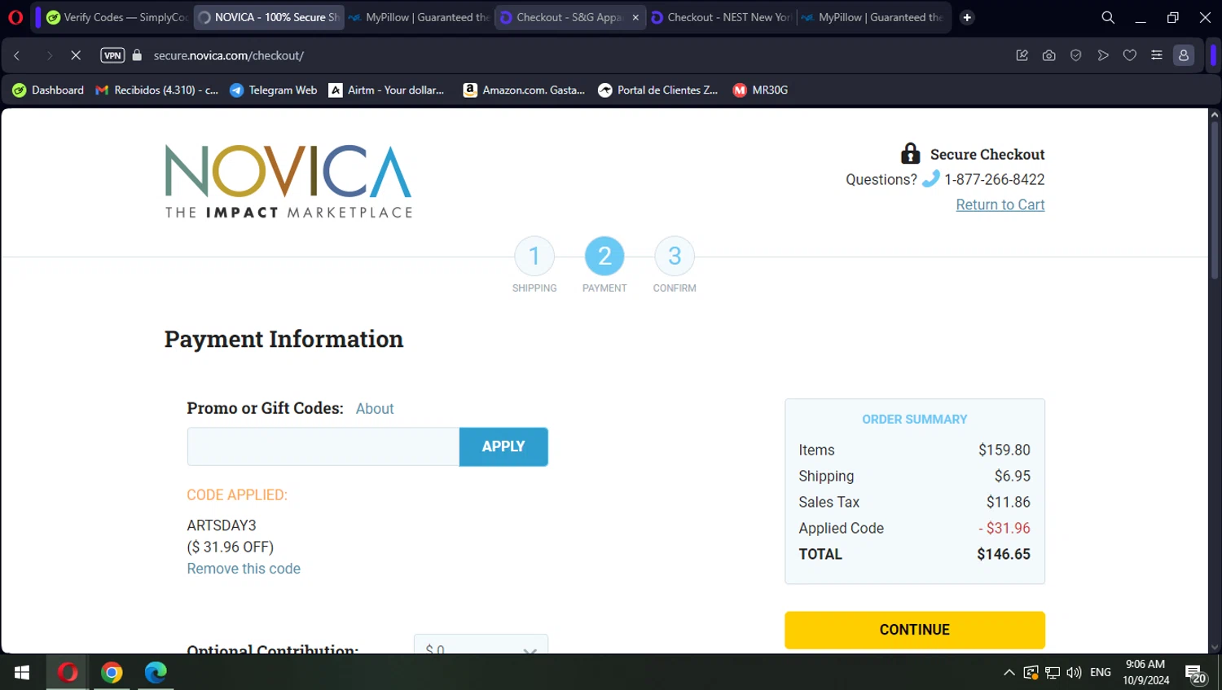Click the ARTSDAY3 code text
The height and width of the screenshot is (690, 1222).
222,525
